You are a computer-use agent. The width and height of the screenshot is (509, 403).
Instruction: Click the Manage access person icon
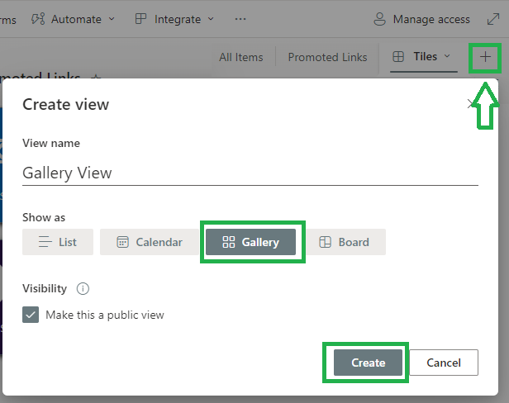(x=379, y=19)
